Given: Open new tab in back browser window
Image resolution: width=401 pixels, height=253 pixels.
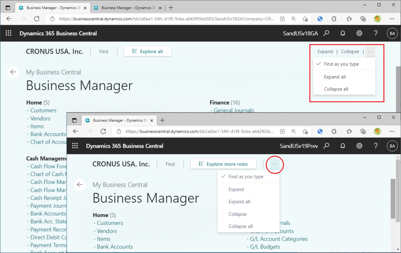Looking at the screenshot, I should click(x=171, y=8).
